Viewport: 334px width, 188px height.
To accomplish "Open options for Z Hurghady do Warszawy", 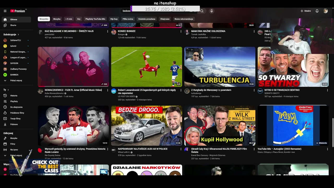I will [x=254, y=90].
